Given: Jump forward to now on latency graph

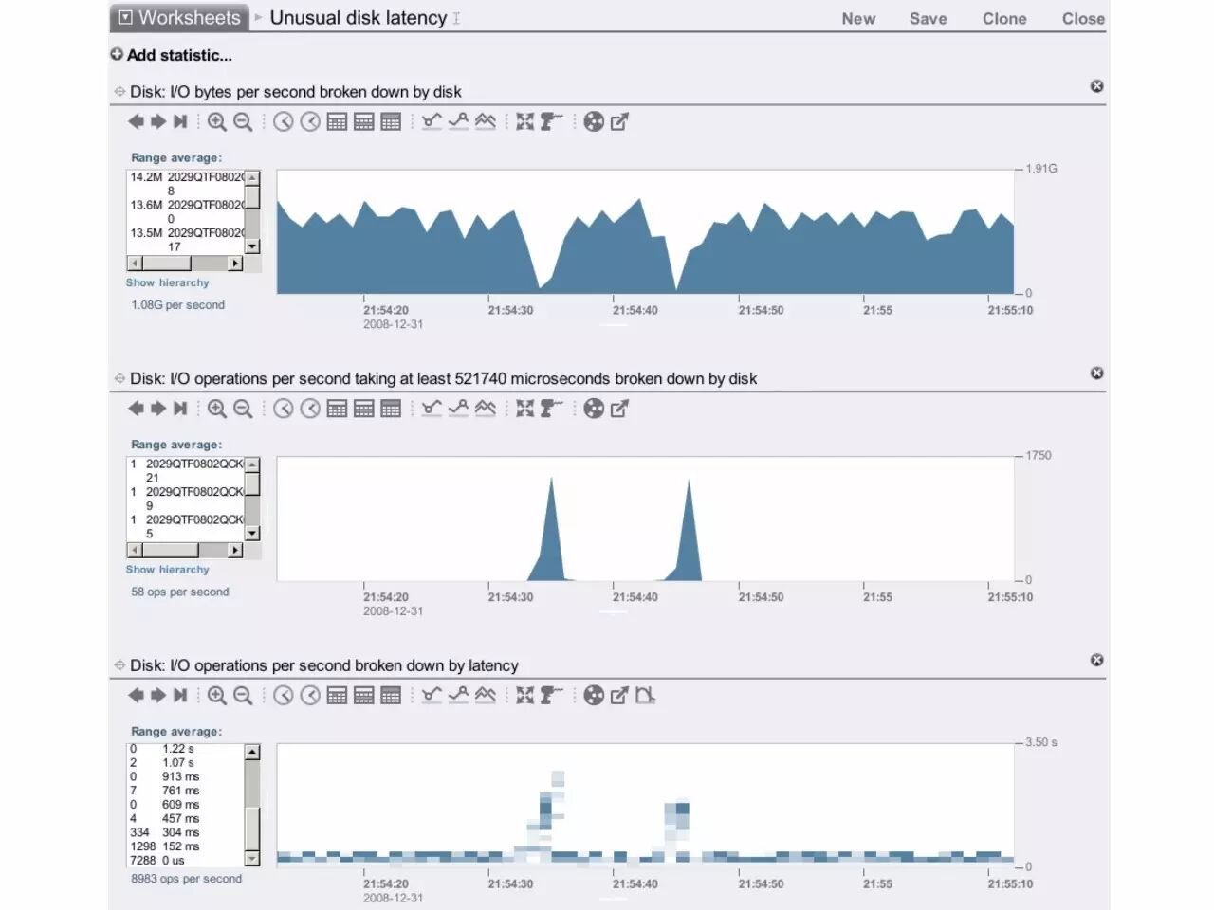Looking at the screenshot, I should [x=180, y=696].
